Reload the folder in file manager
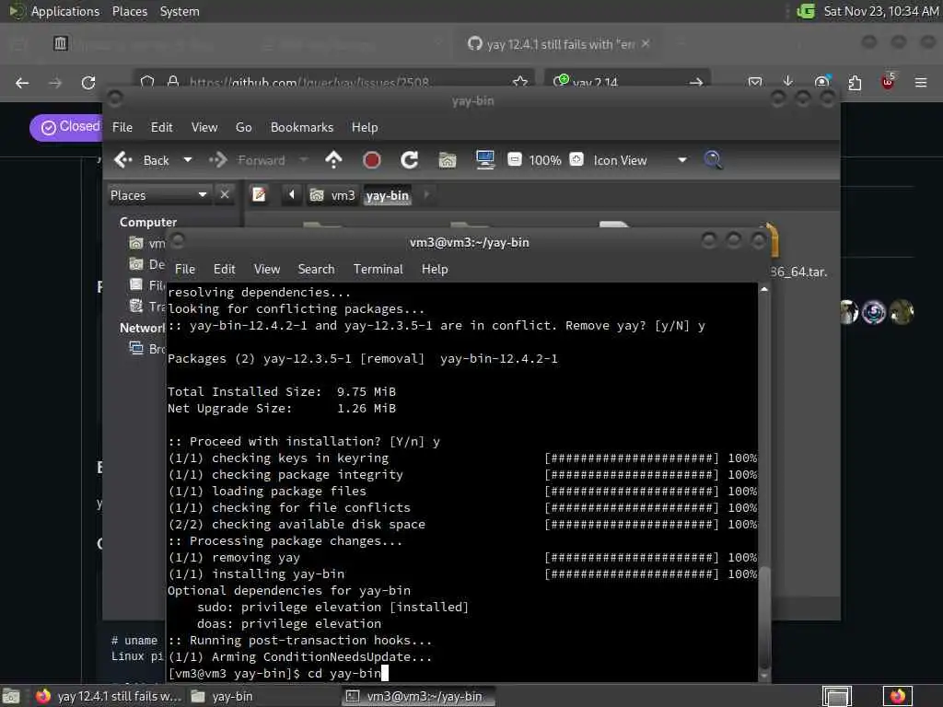The height and width of the screenshot is (707, 943). (410, 160)
